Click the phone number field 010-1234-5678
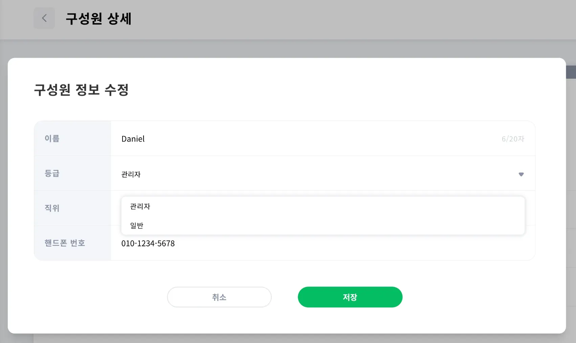The width and height of the screenshot is (576, 343). (x=148, y=243)
